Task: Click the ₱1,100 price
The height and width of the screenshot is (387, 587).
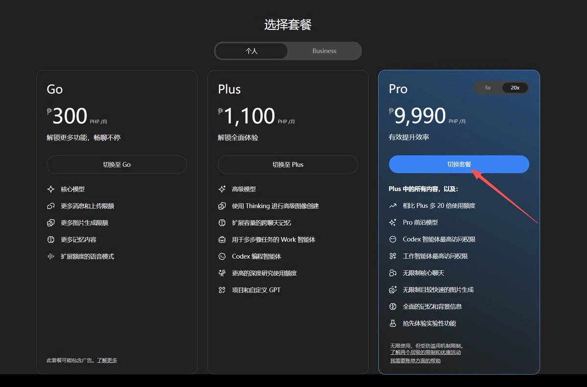Action: (247, 116)
